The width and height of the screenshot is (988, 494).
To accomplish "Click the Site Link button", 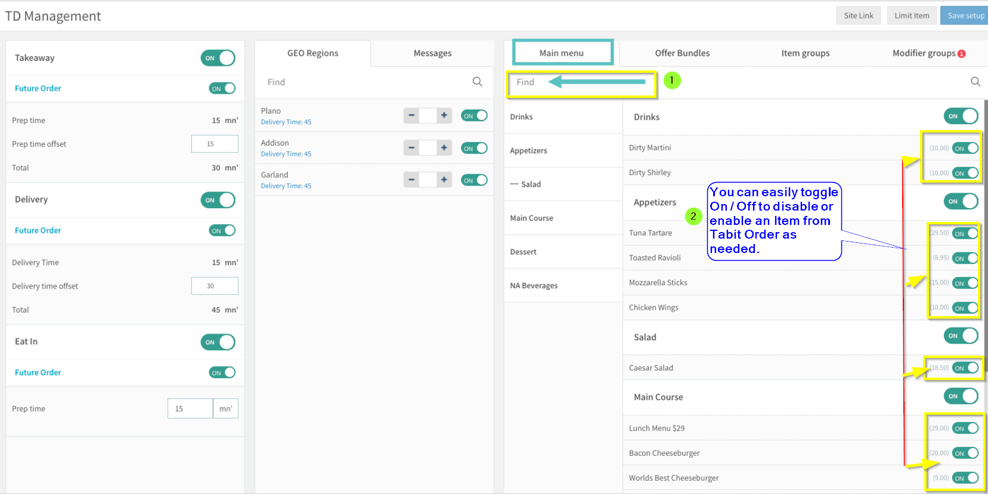I will tap(858, 16).
